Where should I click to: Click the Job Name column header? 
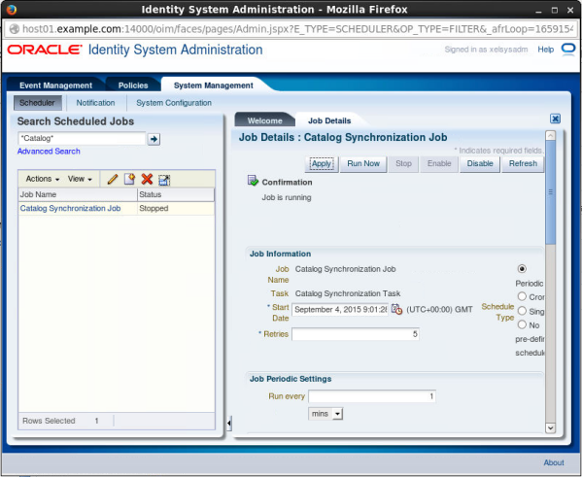pos(78,194)
